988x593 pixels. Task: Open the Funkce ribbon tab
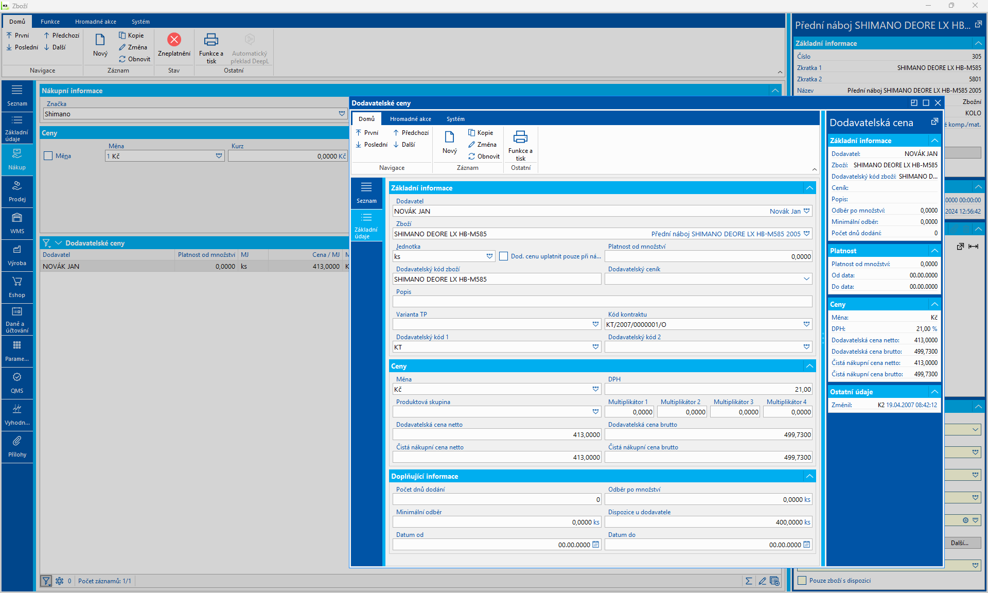tap(50, 22)
